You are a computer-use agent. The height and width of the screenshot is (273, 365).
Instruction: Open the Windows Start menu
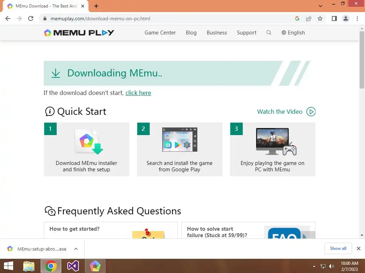[9, 266]
